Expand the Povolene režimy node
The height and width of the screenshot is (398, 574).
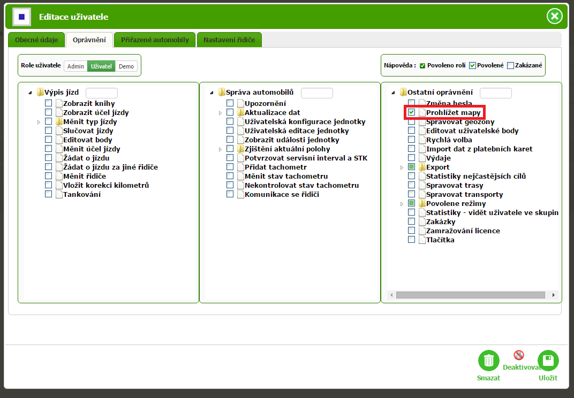[402, 204]
